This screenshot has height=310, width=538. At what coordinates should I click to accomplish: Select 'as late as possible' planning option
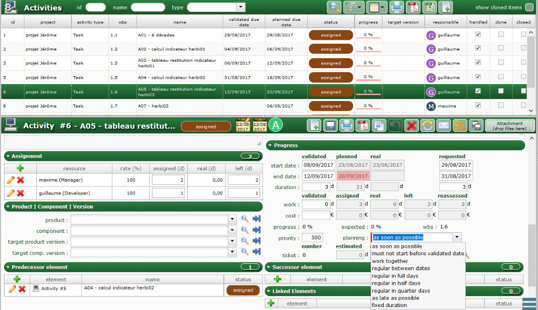396,298
